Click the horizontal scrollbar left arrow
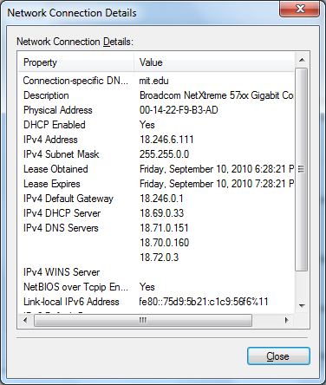Viewport: 326px width, 385px height. click(25, 320)
